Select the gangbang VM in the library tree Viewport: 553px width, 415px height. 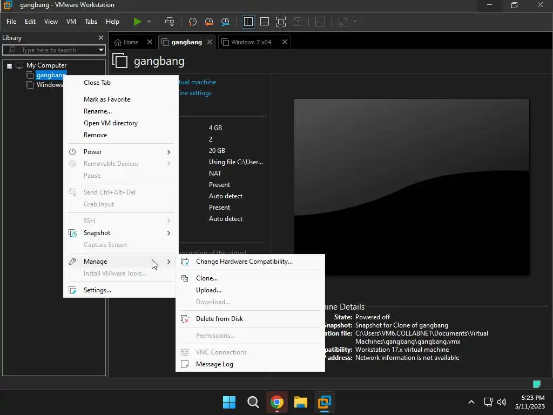pyautogui.click(x=51, y=75)
